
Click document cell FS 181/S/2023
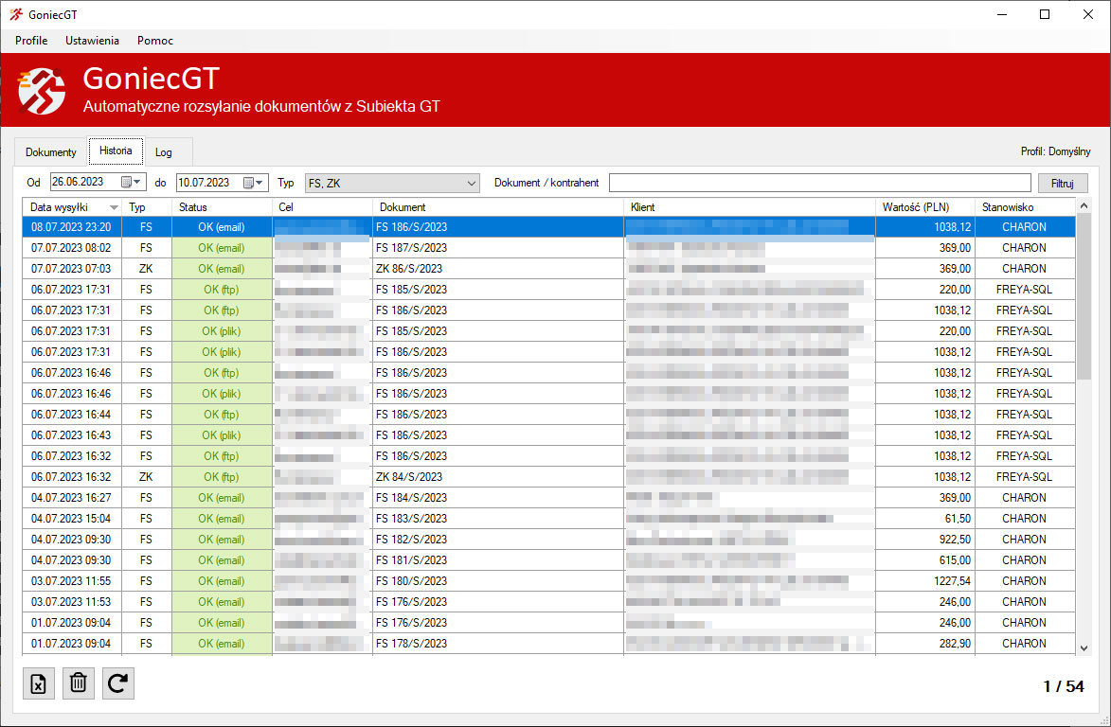(498, 560)
